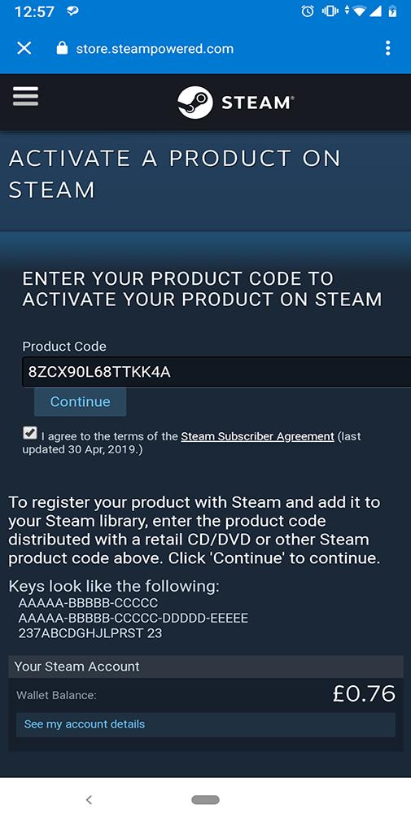Tap the battery icon in status bar

click(392, 11)
